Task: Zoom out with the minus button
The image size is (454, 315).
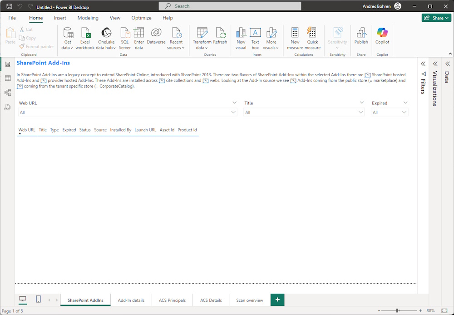Action: coord(379,310)
